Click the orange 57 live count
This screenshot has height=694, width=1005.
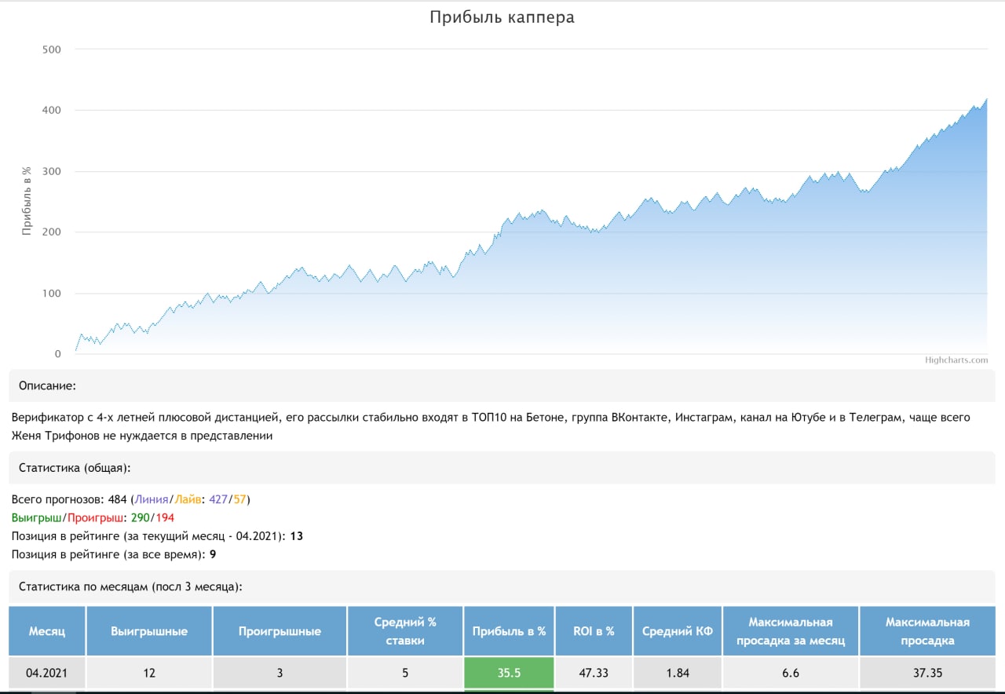pyautogui.click(x=239, y=499)
